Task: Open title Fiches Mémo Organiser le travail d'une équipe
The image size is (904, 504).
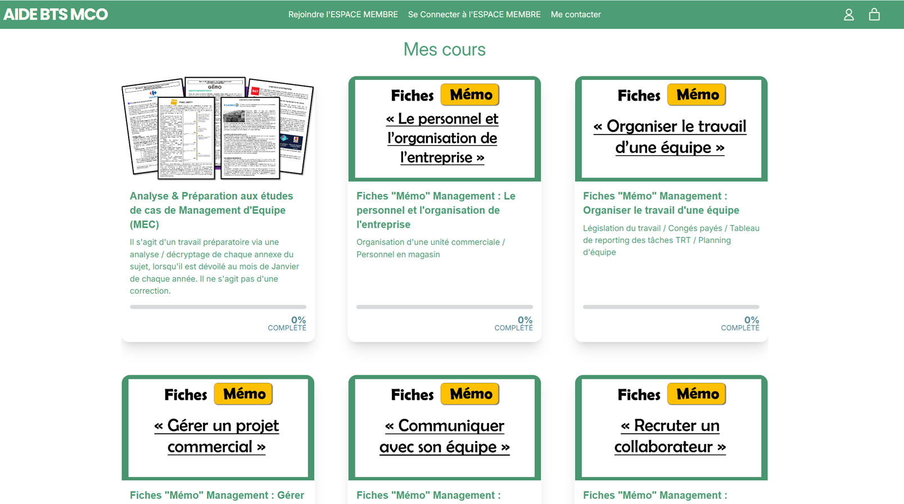Action: tap(661, 203)
